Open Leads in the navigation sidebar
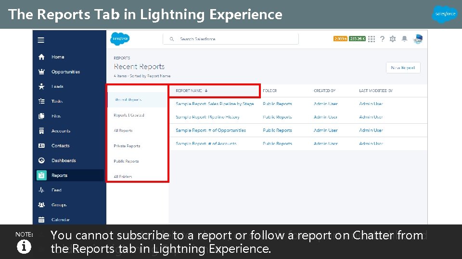This screenshot has width=462, height=259. tap(57, 86)
